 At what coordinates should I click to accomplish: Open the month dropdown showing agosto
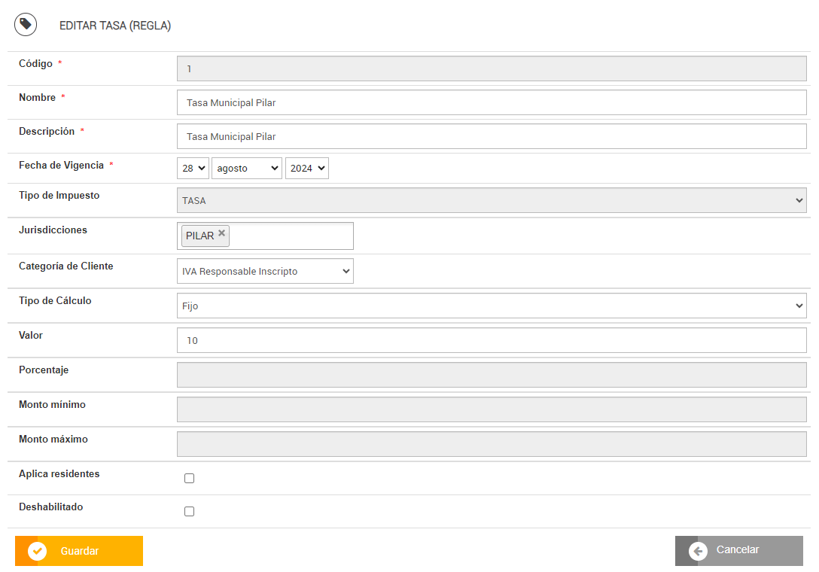(x=246, y=169)
